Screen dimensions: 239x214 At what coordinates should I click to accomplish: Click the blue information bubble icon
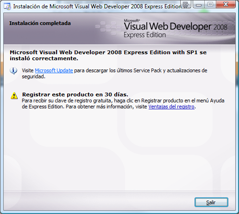(x=13, y=71)
